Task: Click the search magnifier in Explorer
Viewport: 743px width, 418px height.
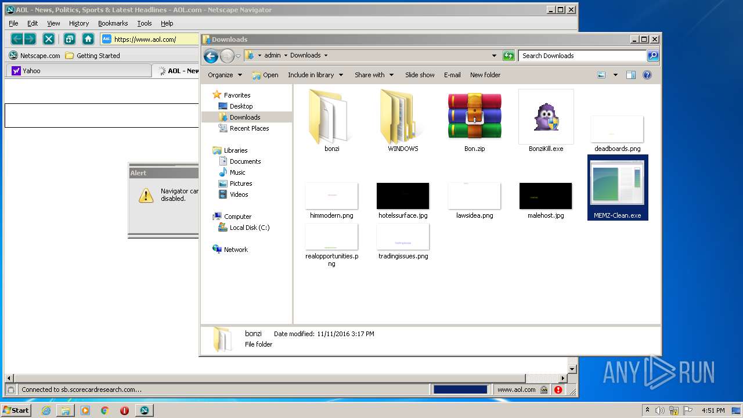Action: pyautogui.click(x=653, y=56)
